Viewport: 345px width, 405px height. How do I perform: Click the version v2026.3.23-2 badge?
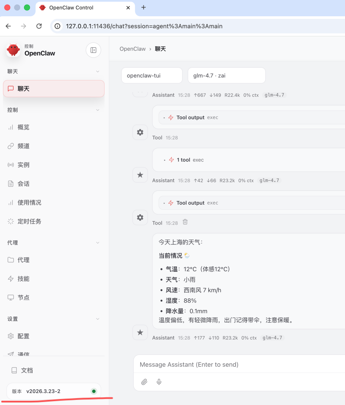(54, 391)
